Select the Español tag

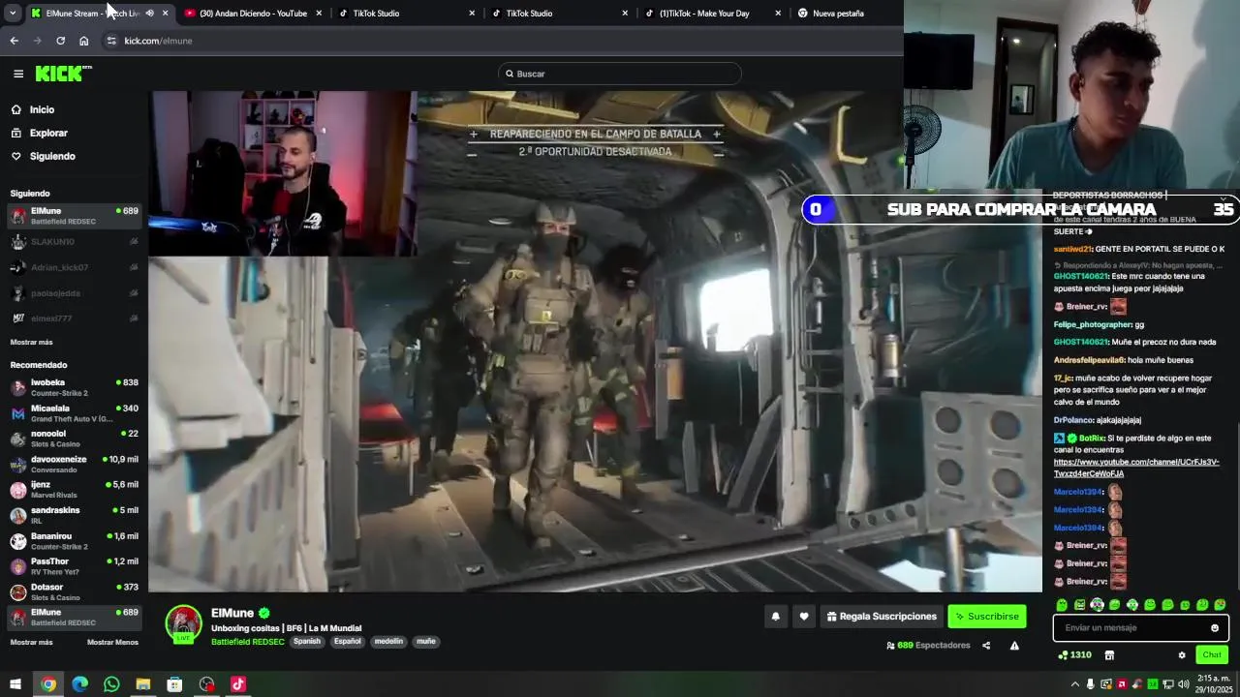click(x=348, y=642)
